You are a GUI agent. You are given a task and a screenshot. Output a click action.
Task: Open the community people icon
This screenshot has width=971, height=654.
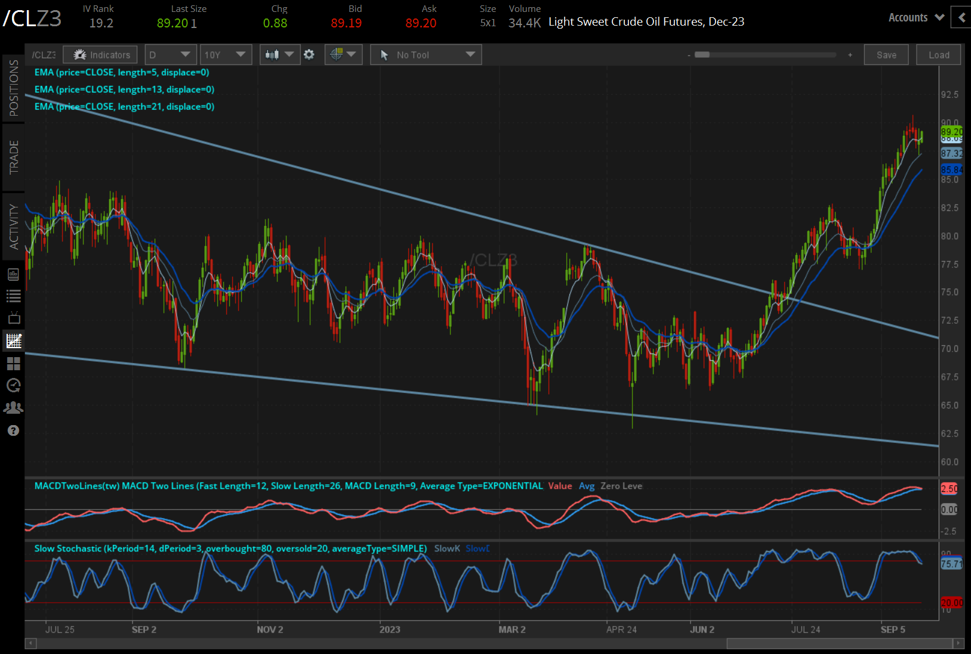point(13,408)
